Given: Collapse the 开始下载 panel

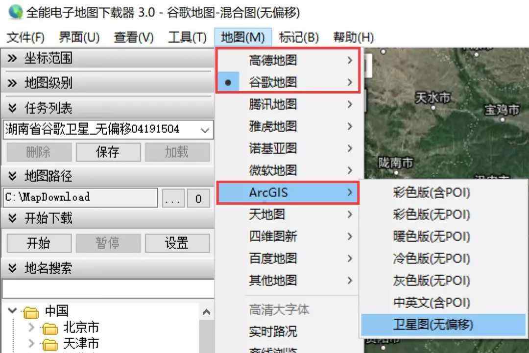Looking at the screenshot, I should click(x=12, y=218).
